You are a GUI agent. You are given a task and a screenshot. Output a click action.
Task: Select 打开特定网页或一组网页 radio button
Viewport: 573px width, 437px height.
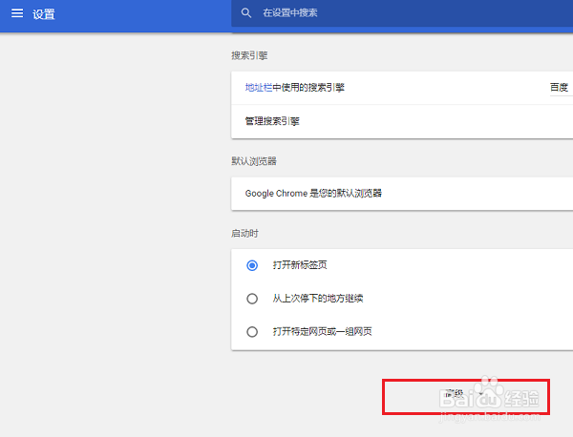pyautogui.click(x=252, y=332)
